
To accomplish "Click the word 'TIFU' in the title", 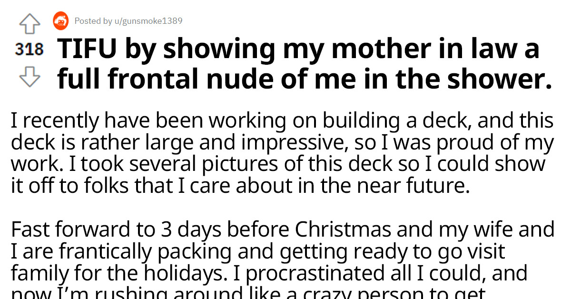I will (86, 48).
